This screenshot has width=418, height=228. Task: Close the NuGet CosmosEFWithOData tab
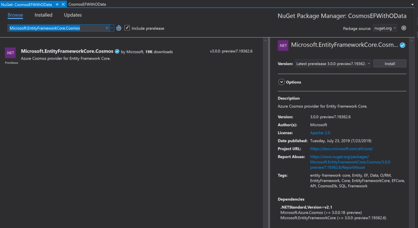63,4
